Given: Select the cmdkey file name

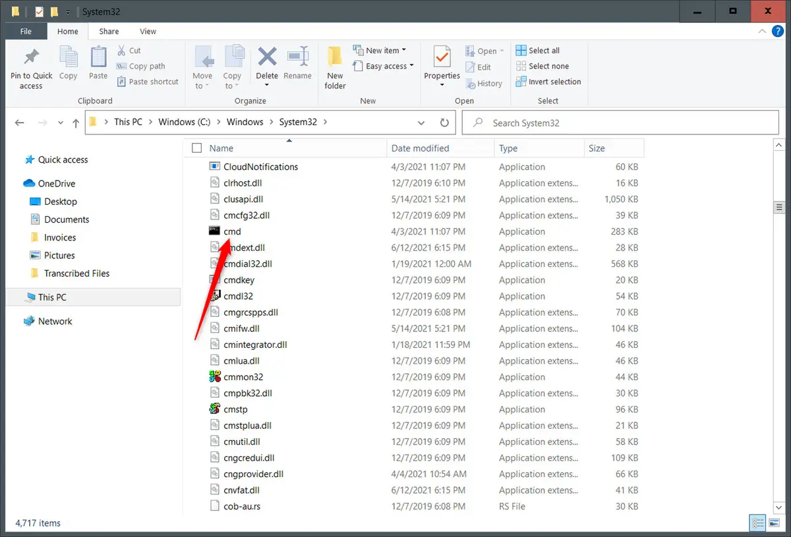Looking at the screenshot, I should click(239, 280).
